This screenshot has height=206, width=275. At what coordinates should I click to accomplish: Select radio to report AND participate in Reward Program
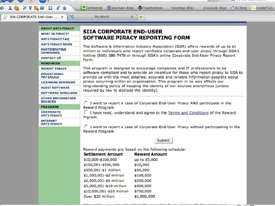coord(86,102)
